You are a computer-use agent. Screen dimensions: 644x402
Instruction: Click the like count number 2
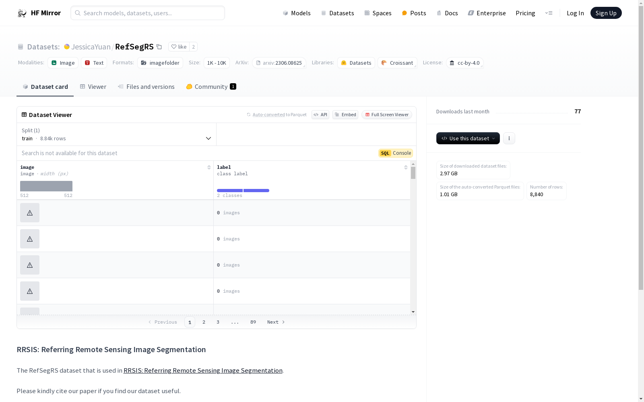(x=193, y=47)
